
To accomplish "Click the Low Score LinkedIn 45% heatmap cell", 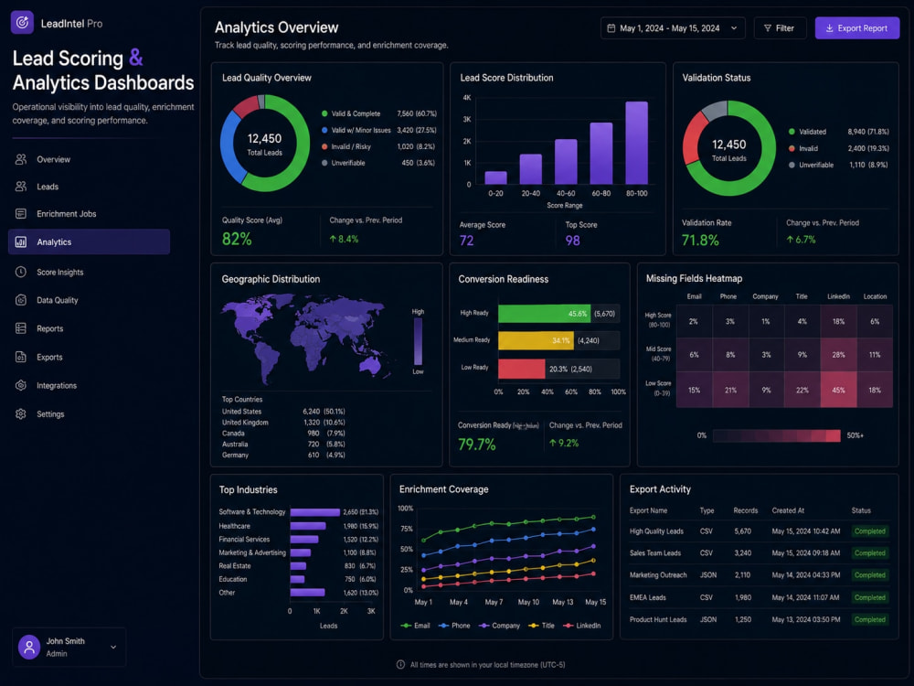I will click(838, 390).
